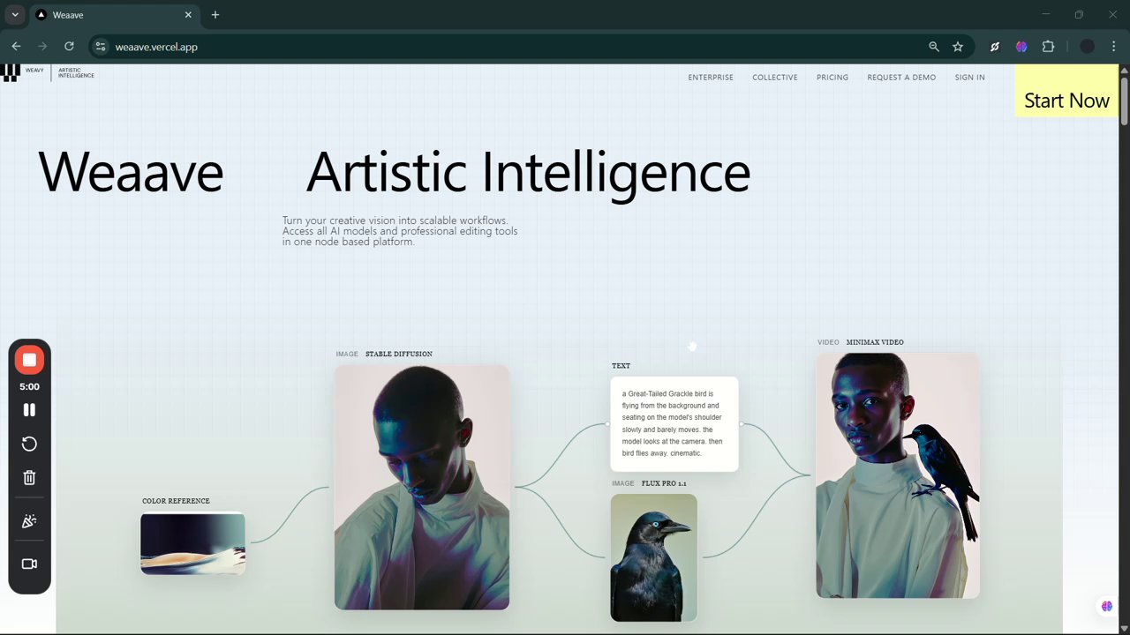Screen dimensions: 1130x635
Task: Click the Great-Tailed Grackle text prompt node
Action: pyautogui.click(x=674, y=424)
